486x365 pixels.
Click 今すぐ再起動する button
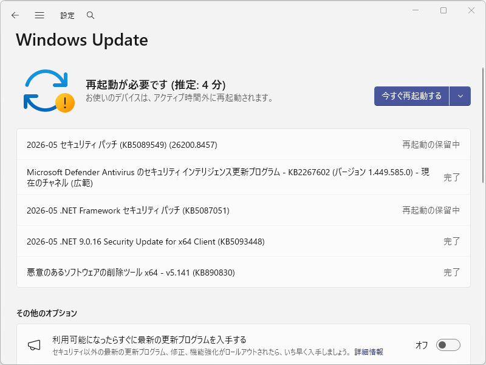411,96
